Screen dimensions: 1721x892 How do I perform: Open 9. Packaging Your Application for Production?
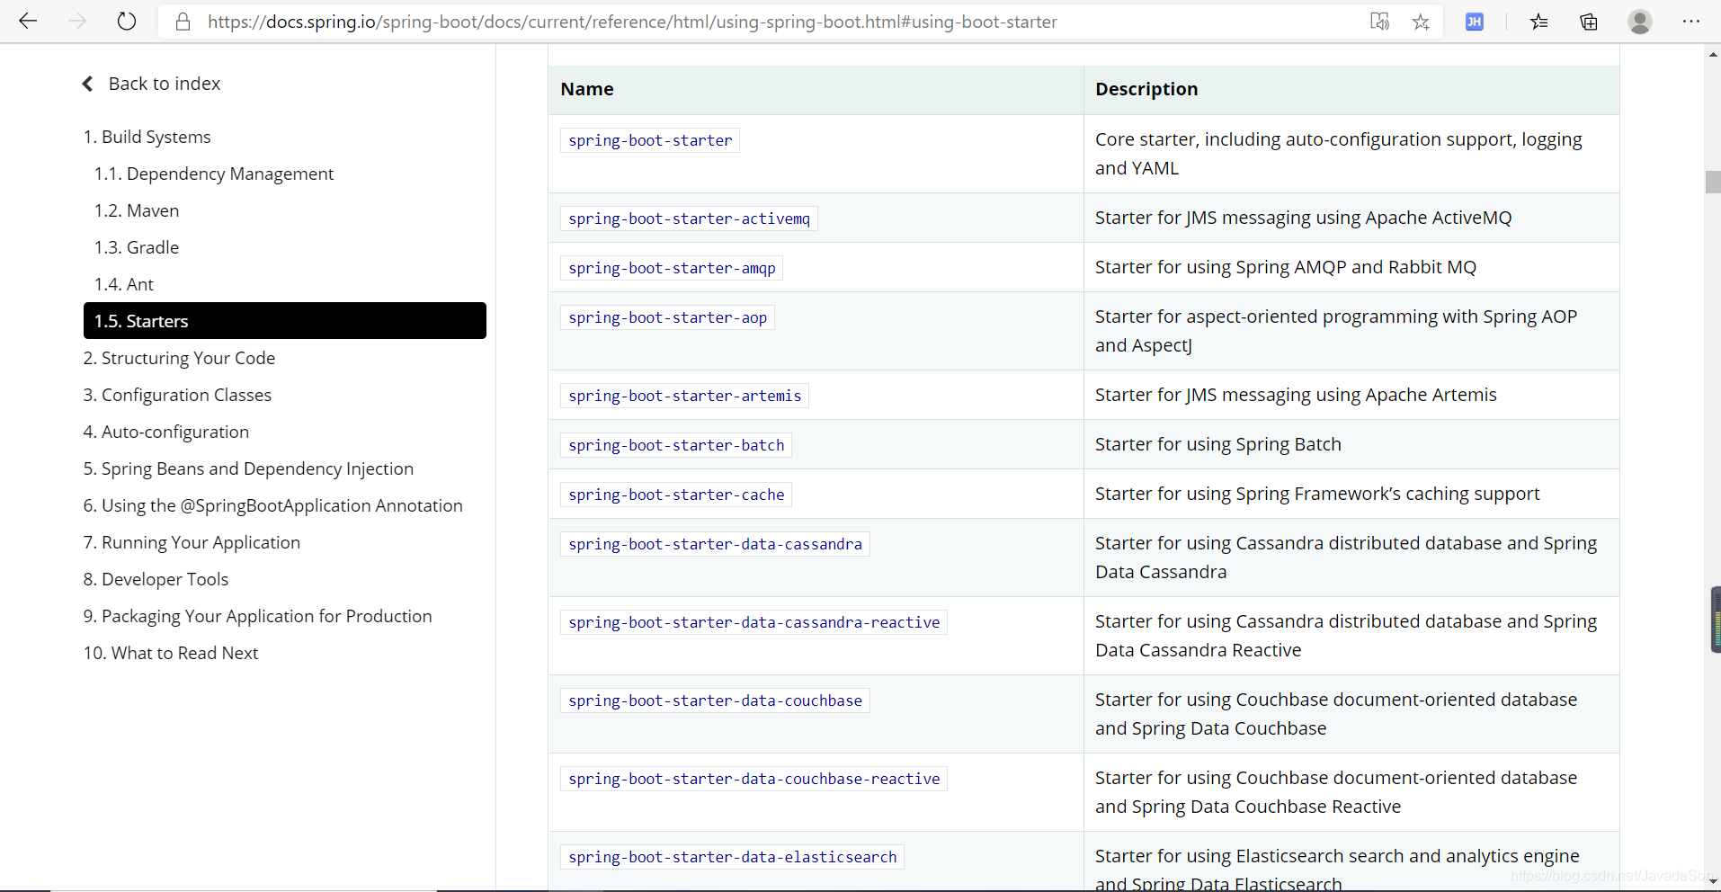click(258, 616)
